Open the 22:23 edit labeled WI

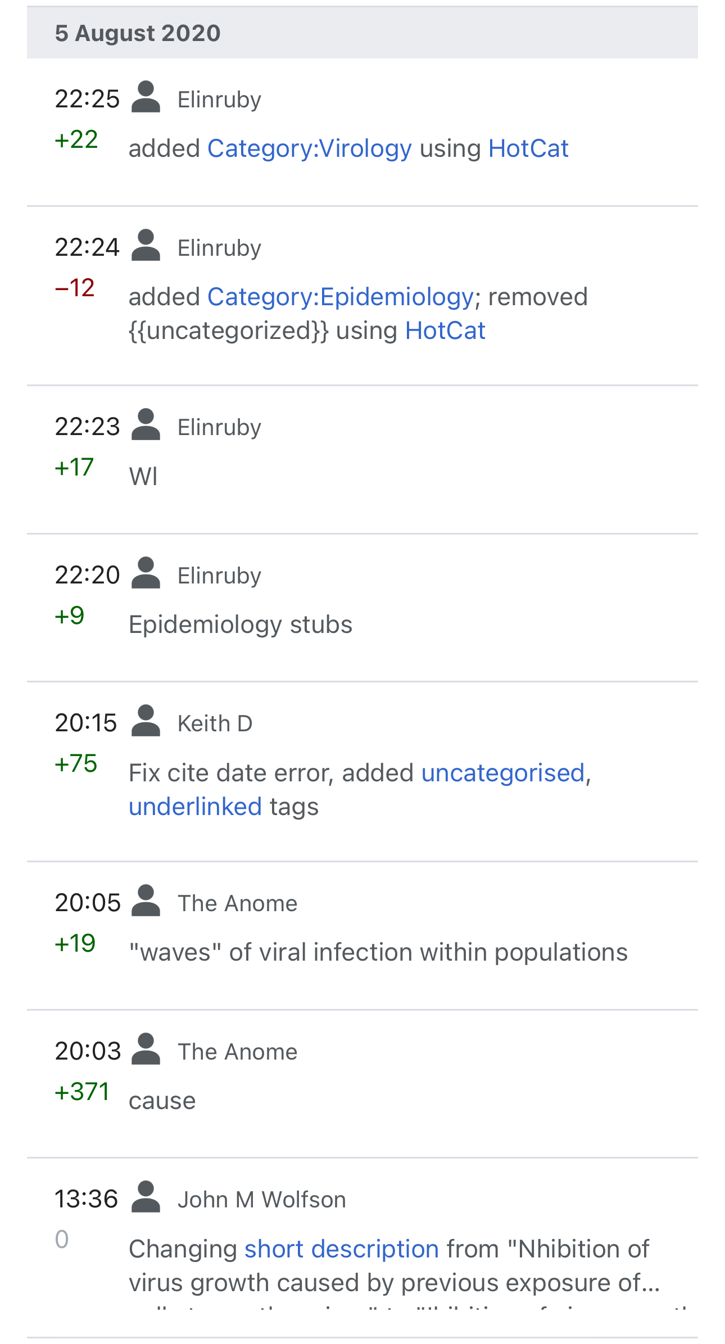pyautogui.click(x=362, y=459)
